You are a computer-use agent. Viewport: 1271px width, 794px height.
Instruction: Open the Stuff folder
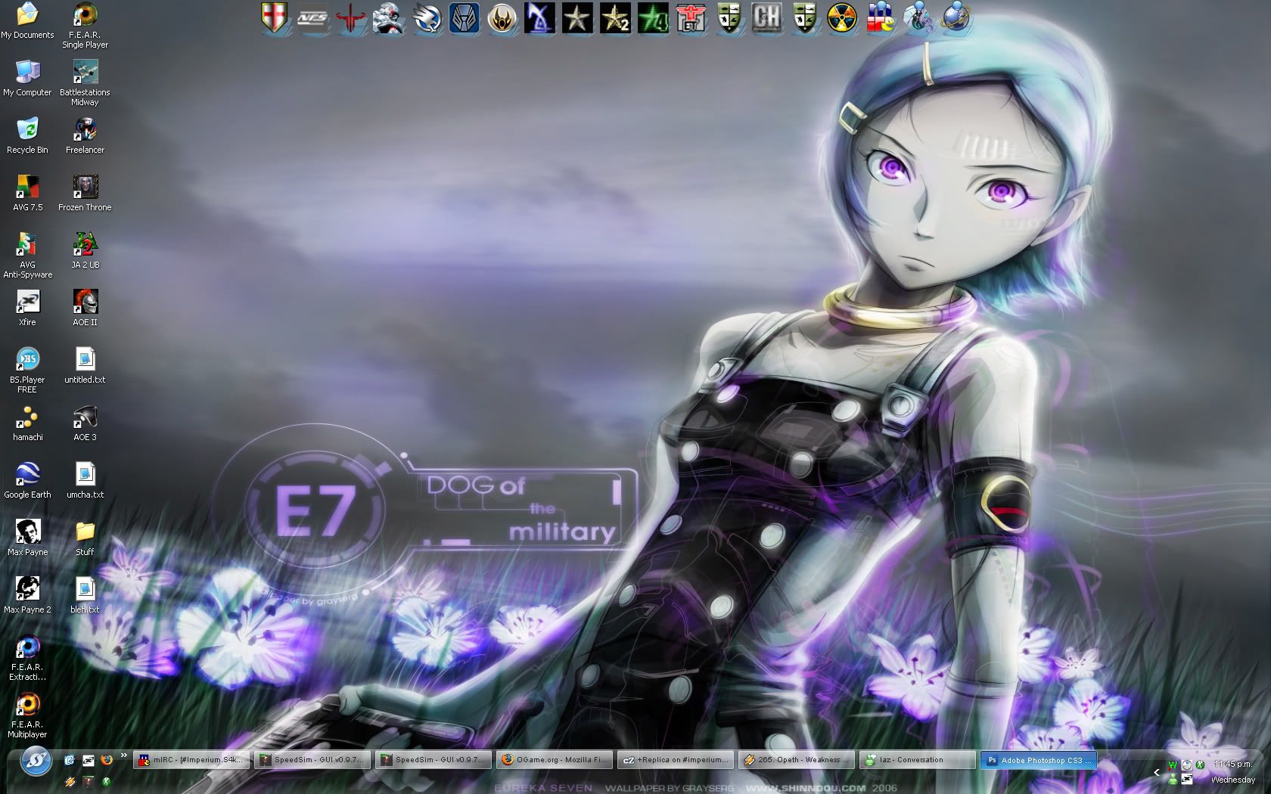(85, 538)
